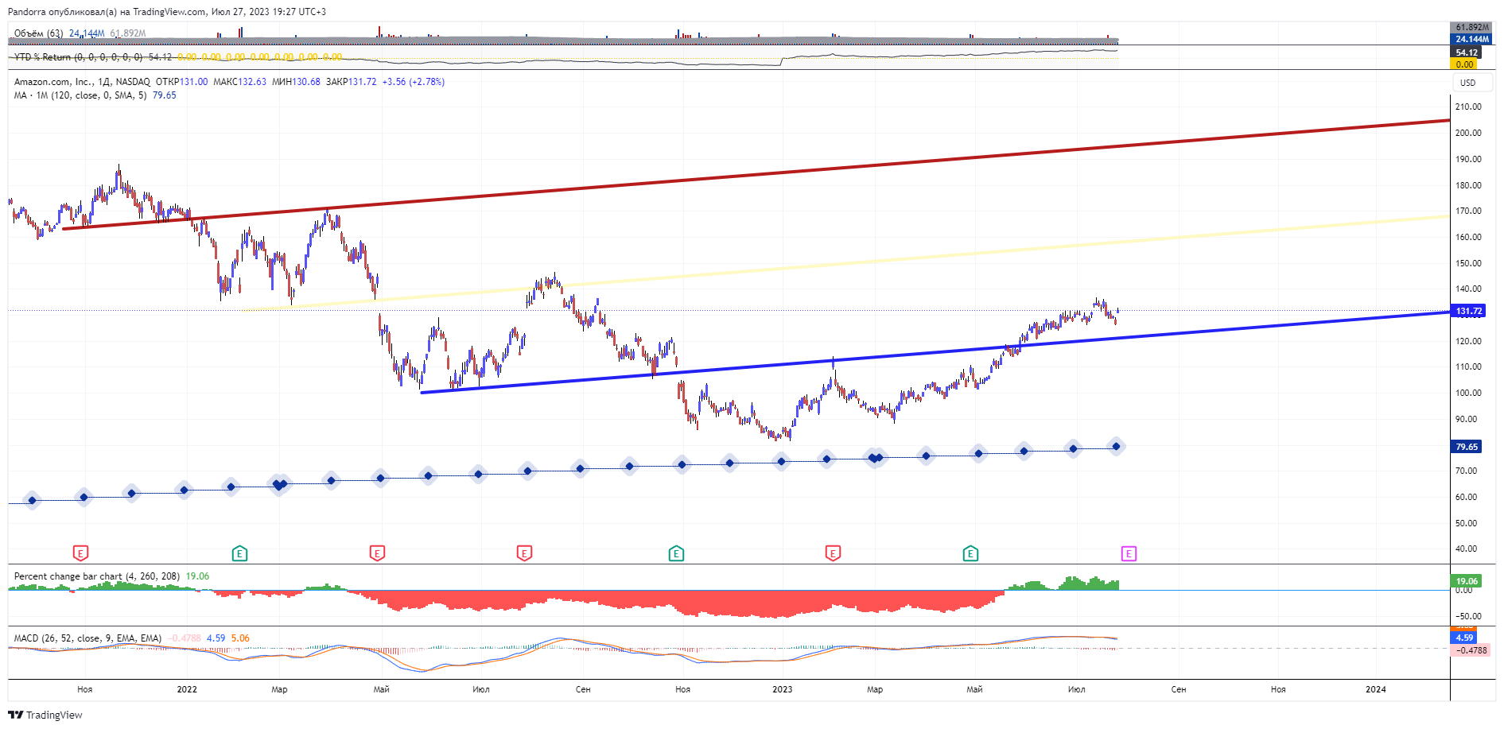Click the blue 4.59 MACD axis label

[1464, 638]
